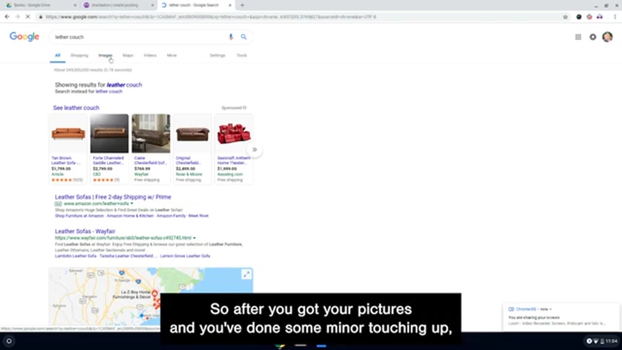Click the Google logo
Screen dimensions: 622x350
click(24, 37)
